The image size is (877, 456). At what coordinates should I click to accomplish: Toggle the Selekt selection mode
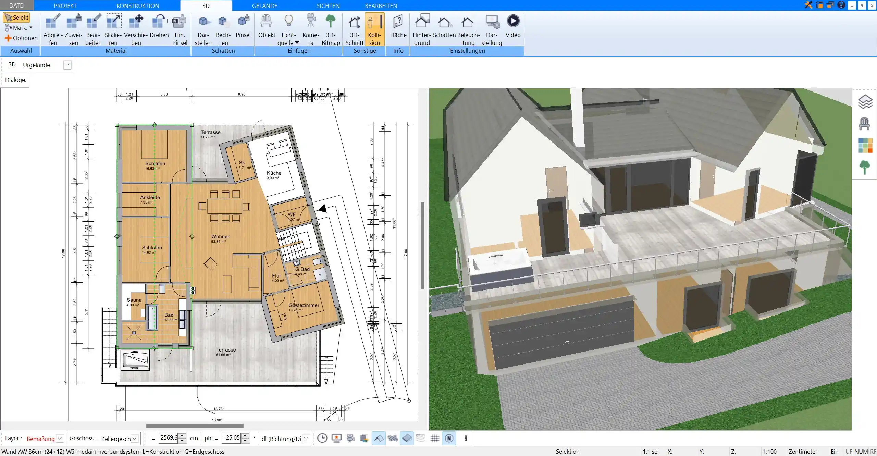(x=16, y=17)
